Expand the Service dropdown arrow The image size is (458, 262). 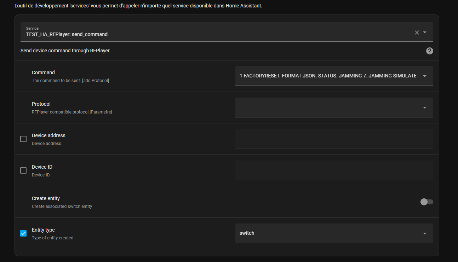[425, 33]
